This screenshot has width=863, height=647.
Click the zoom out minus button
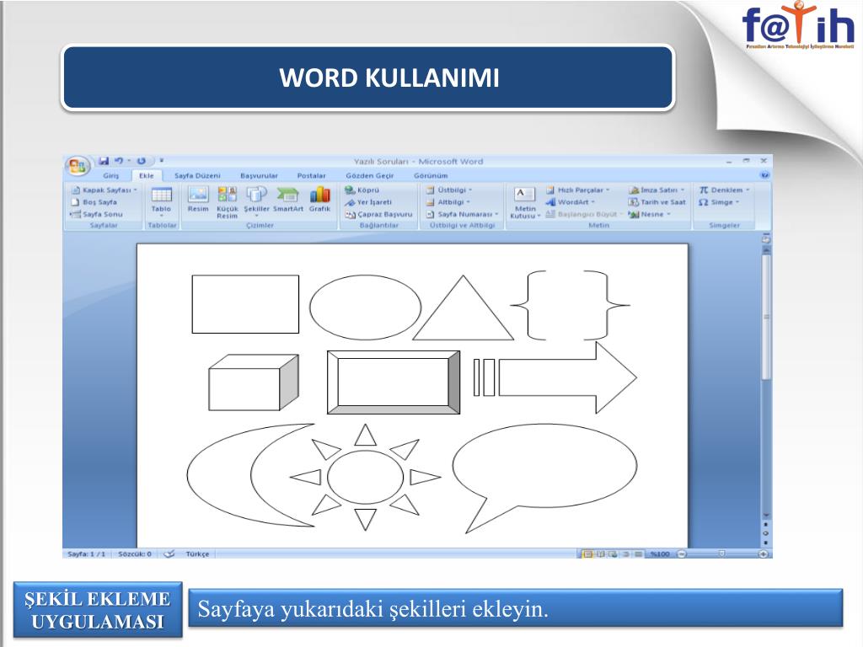682,554
